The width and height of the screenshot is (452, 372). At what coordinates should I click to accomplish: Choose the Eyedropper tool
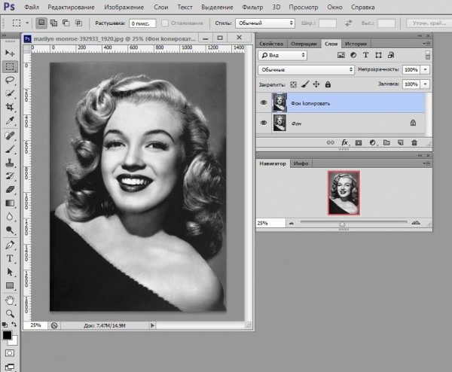(10, 120)
